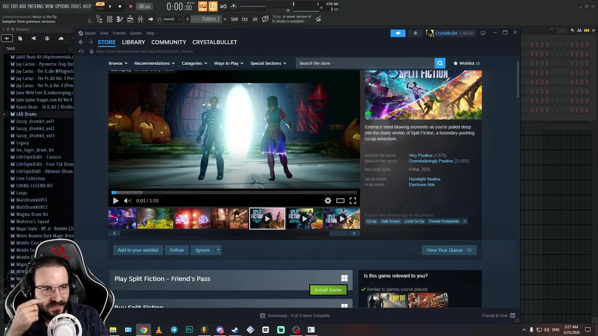598x336 pixels.
Task: Toggle the Alt typing key button
Action: pyautogui.click(x=255, y=19)
